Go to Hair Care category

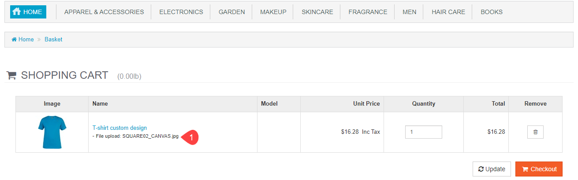(448, 12)
